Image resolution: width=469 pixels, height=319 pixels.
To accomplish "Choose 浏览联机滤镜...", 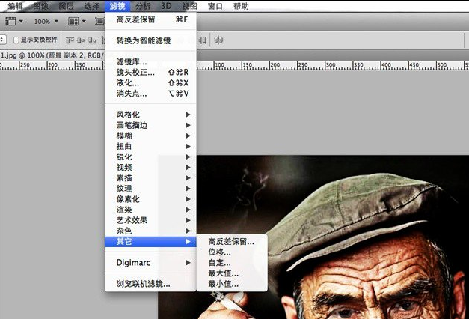I will [x=150, y=284].
